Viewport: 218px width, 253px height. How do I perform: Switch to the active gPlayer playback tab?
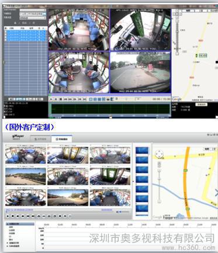pyautogui.click(x=62, y=139)
